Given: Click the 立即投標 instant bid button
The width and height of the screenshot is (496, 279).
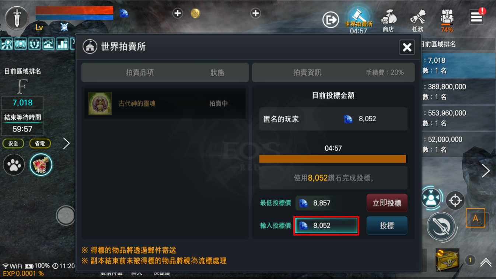Looking at the screenshot, I should click(x=387, y=203).
